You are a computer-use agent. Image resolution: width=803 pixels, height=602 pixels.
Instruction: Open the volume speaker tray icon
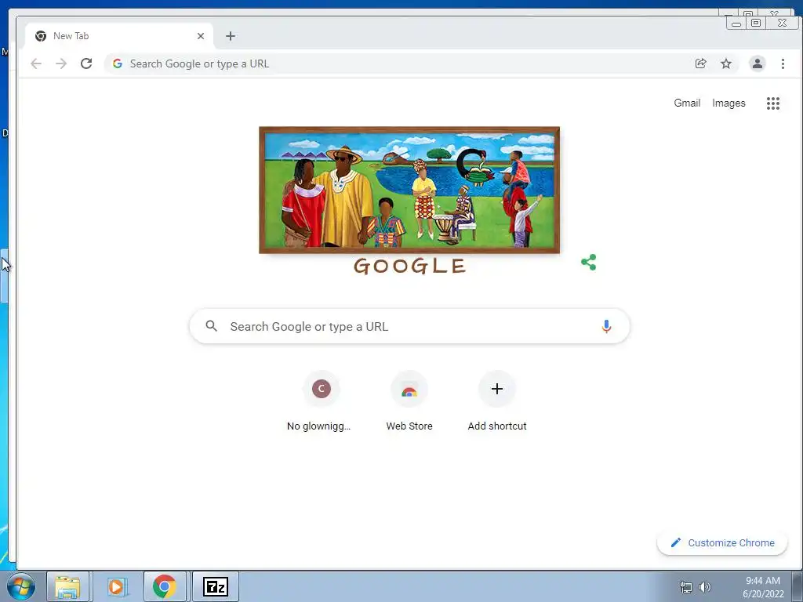pyautogui.click(x=705, y=587)
